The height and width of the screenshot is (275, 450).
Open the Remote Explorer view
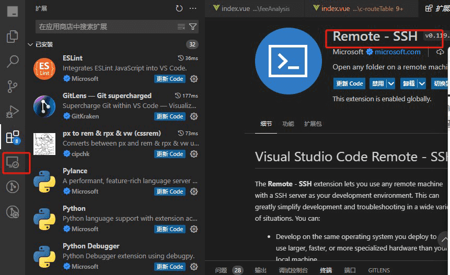13,162
